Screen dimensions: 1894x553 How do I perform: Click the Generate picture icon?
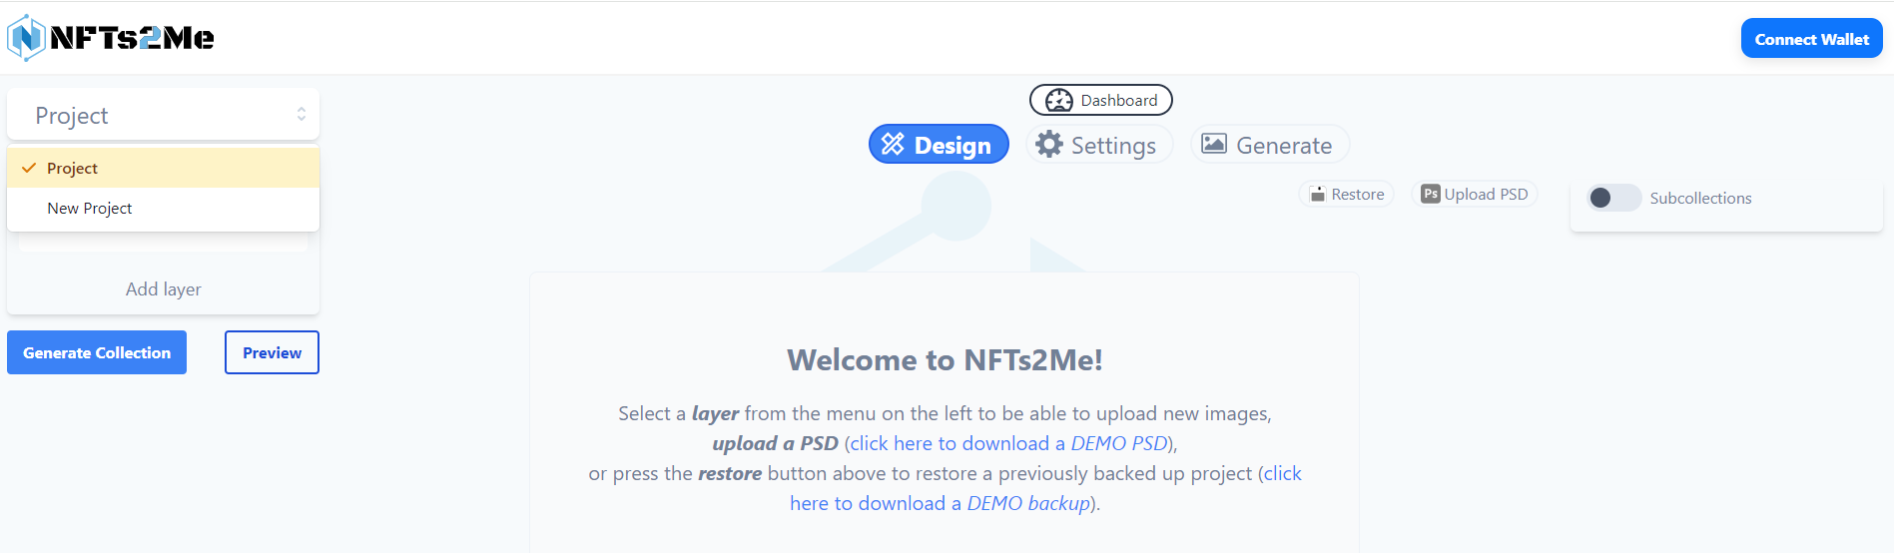(1213, 144)
